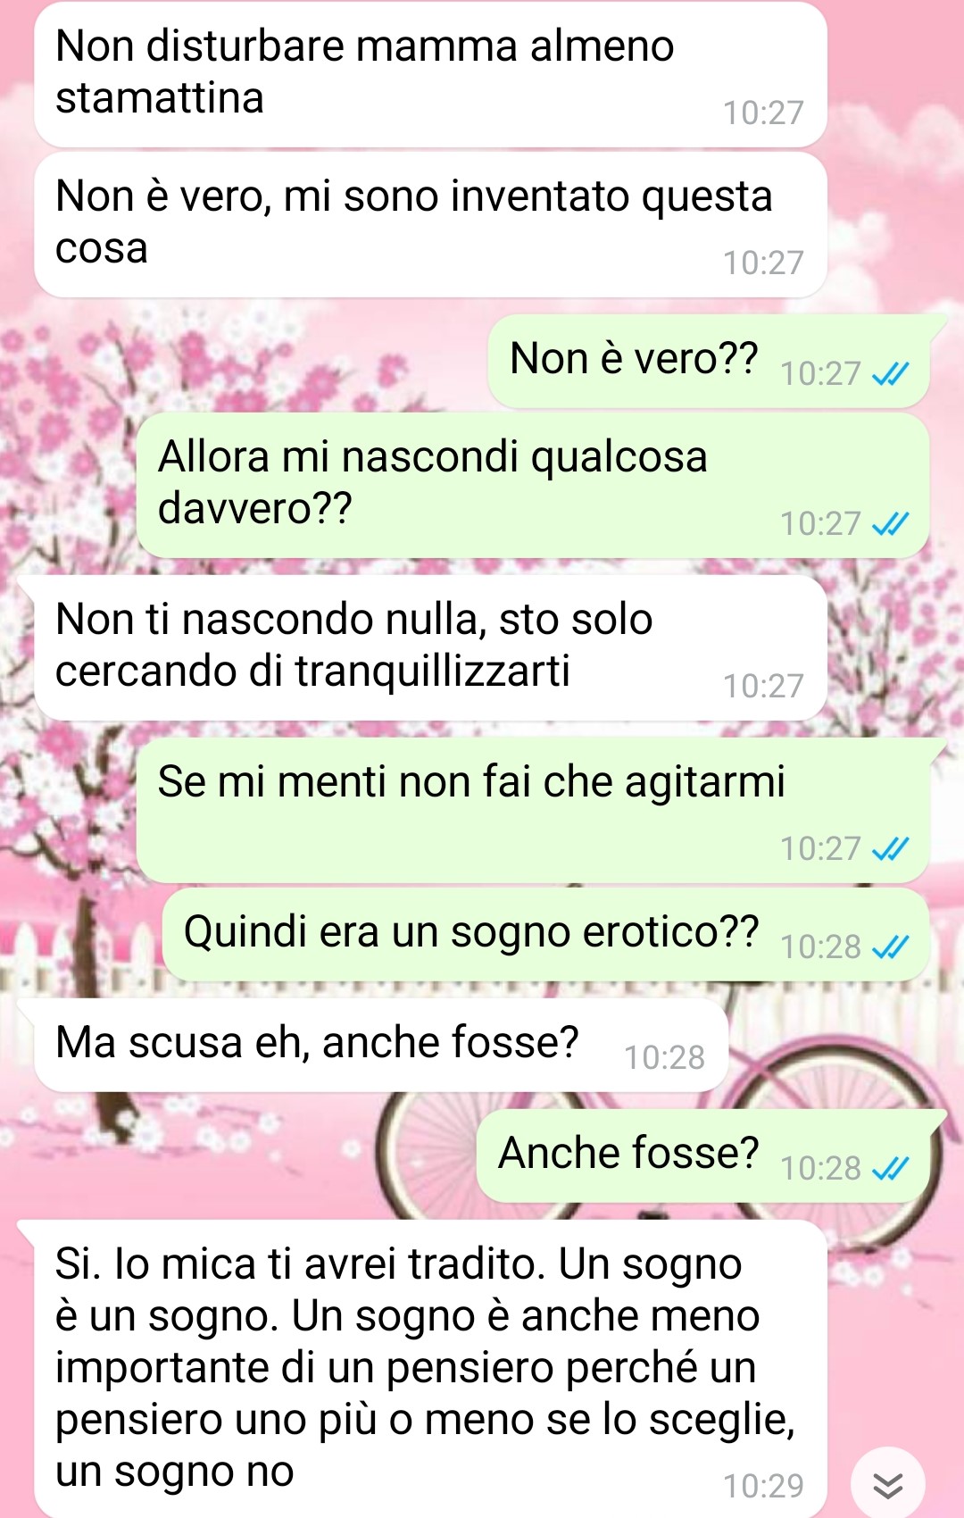Screen dimensions: 964x1518
Task: Select the 'Allora mi nascondi qualcosa davvero??' bubble
Action: click(x=533, y=486)
